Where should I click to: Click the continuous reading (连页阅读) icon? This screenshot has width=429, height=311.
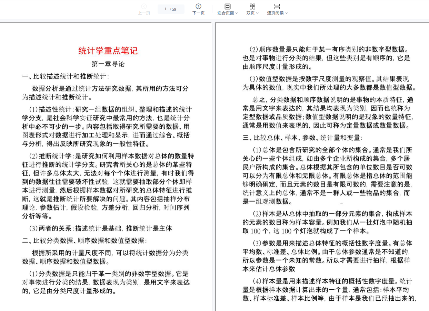[x=277, y=6]
